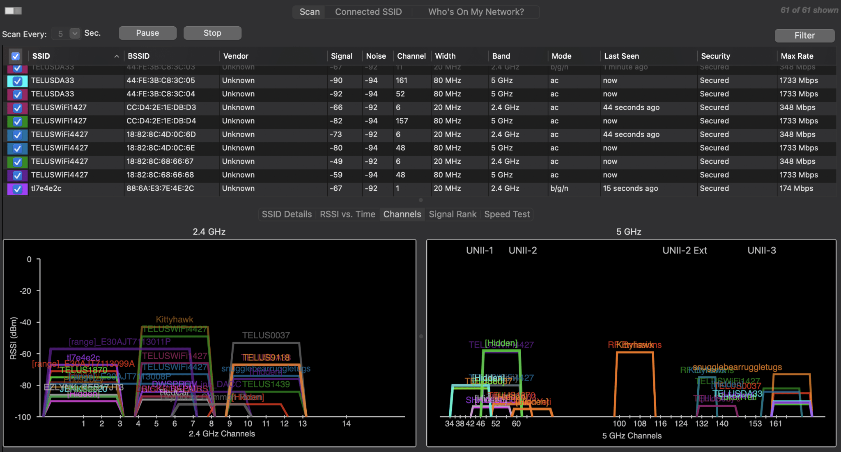Click the toggle control at the window's top-left
This screenshot has width=841, height=452.
[x=13, y=11]
